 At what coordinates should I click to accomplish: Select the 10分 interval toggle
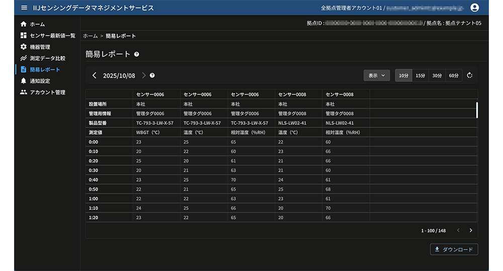coord(403,75)
